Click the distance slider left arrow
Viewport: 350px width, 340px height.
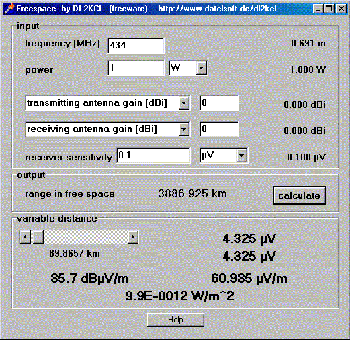tap(26, 237)
